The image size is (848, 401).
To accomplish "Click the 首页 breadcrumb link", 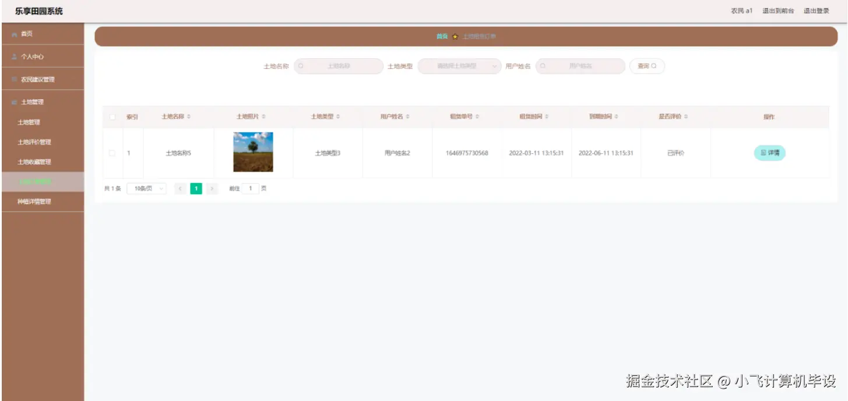I will click(x=442, y=37).
